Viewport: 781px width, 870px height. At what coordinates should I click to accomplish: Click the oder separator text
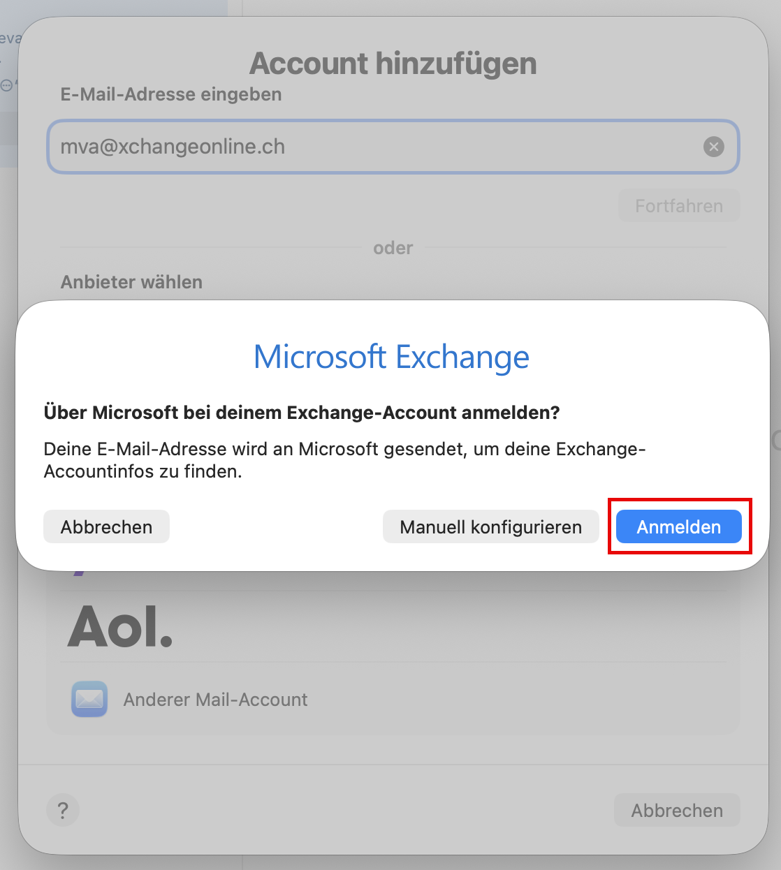point(393,248)
